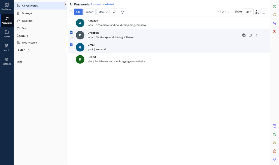
Task: Collapse the sidebar panel with the chevron
Action: (x=65, y=4)
